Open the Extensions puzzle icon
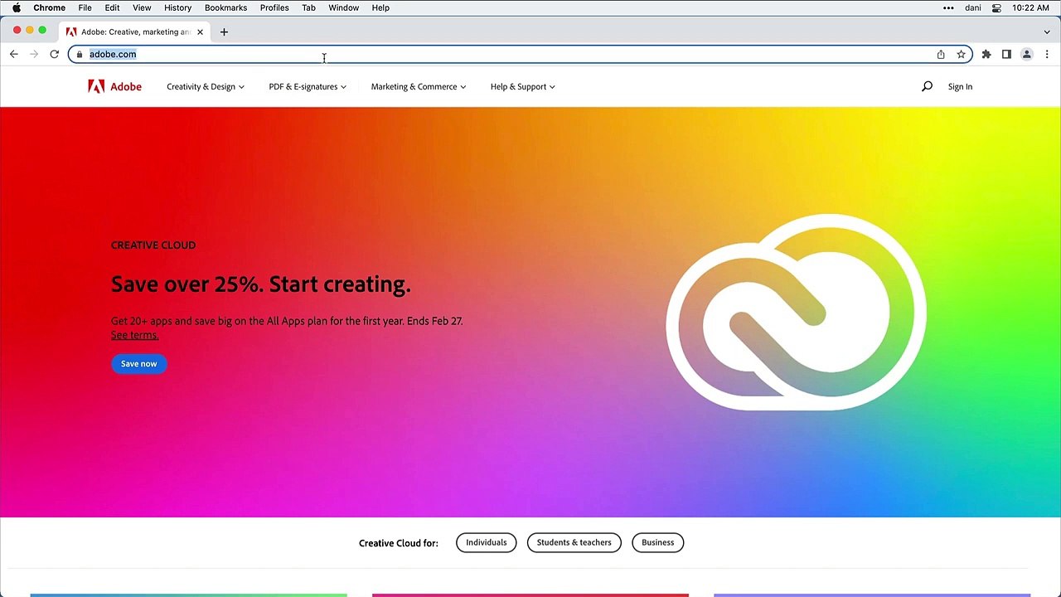The image size is (1061, 597). [x=986, y=54]
